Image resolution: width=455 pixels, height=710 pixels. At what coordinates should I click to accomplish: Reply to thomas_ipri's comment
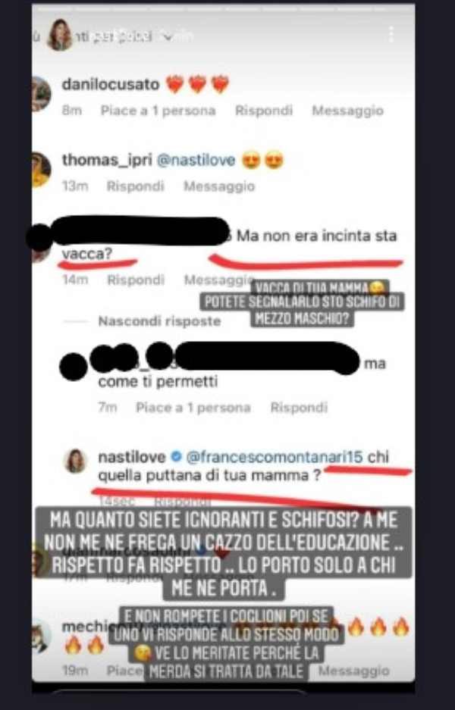135,186
